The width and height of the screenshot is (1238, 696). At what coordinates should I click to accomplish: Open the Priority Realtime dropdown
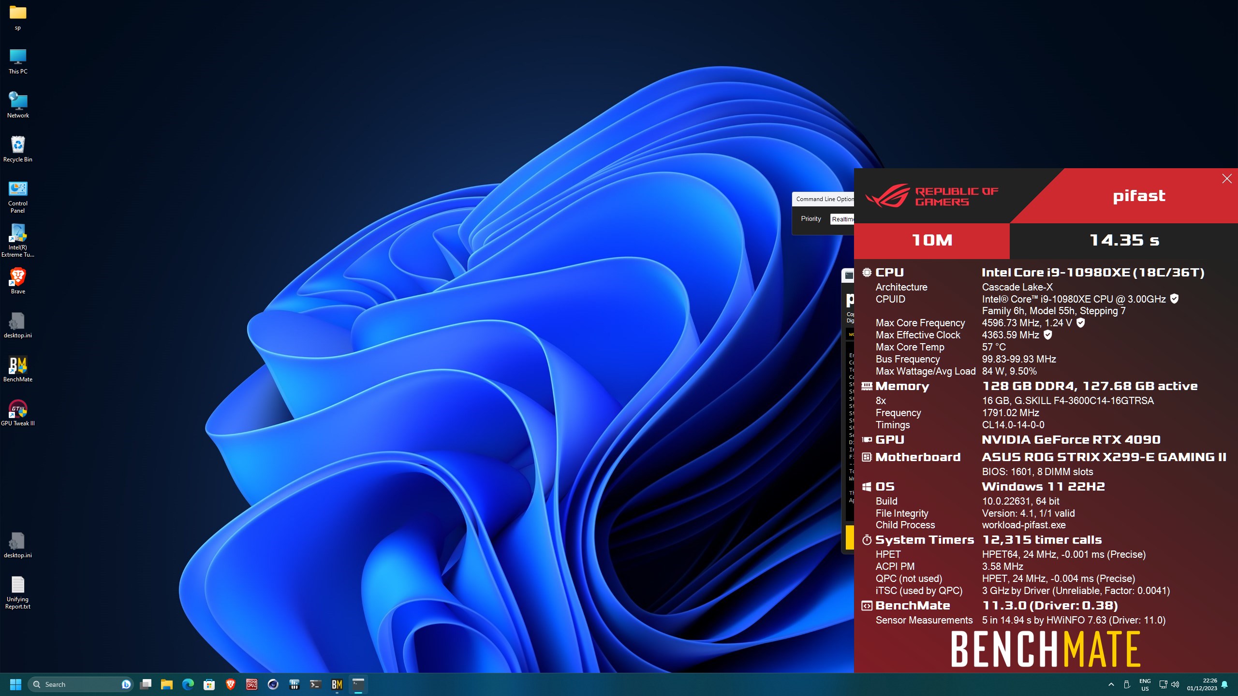pyautogui.click(x=842, y=219)
